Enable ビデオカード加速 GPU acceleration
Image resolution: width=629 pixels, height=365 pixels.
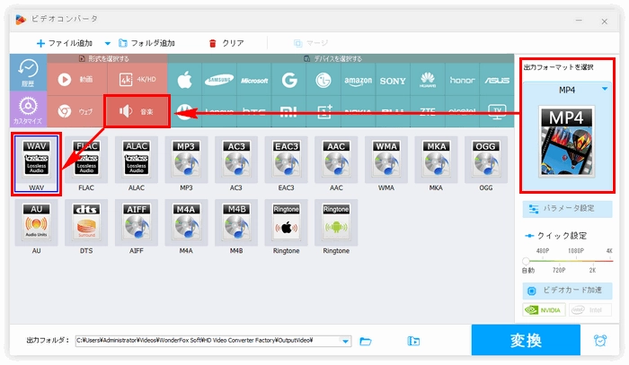click(567, 291)
